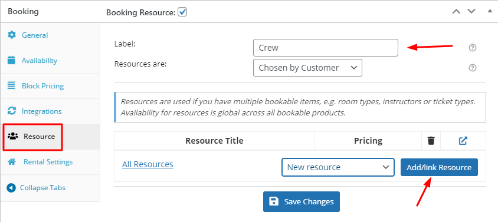Click the Block Pricing list icon
Screen dimensions: 498x222
11,85
